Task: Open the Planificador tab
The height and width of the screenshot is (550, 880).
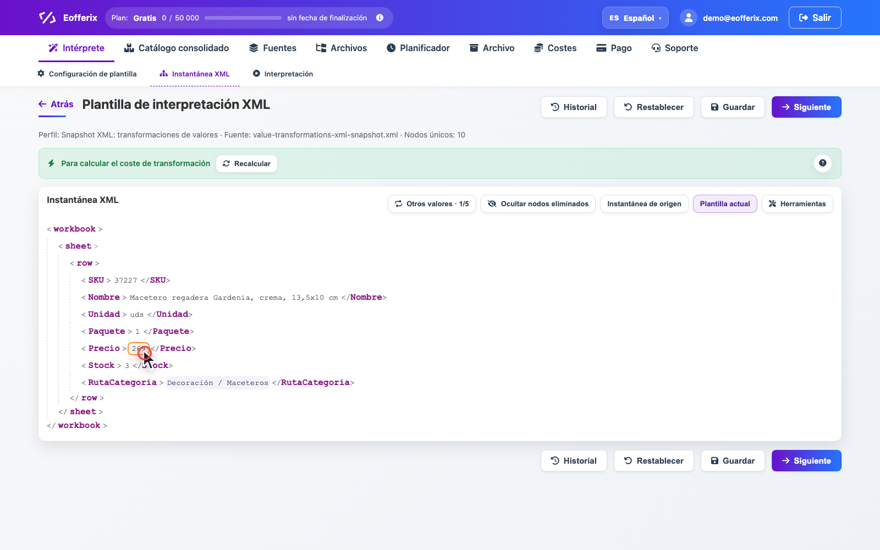Action: [x=418, y=48]
